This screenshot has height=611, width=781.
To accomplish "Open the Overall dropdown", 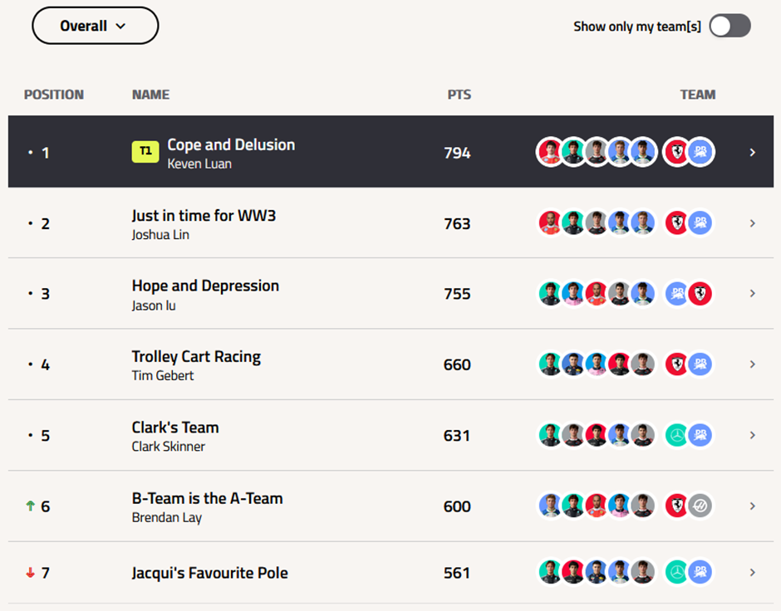I will [95, 26].
